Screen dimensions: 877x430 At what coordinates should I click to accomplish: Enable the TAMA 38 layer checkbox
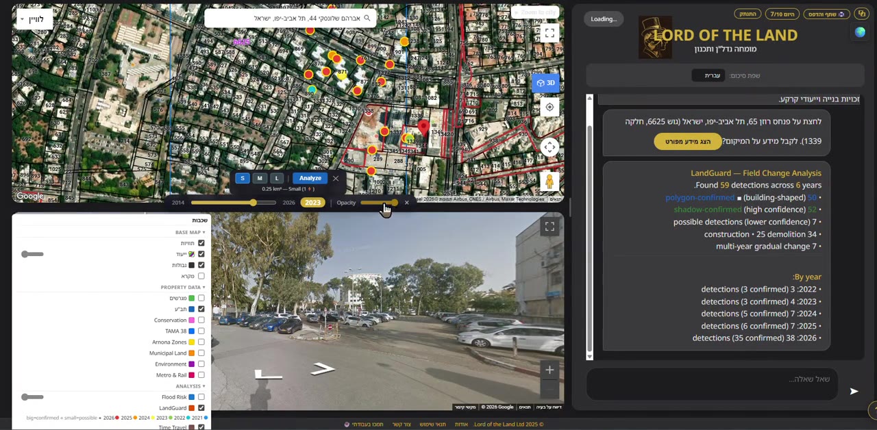tap(201, 331)
